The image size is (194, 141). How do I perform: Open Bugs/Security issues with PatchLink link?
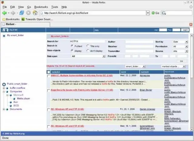pyautogui.click(x=82, y=90)
